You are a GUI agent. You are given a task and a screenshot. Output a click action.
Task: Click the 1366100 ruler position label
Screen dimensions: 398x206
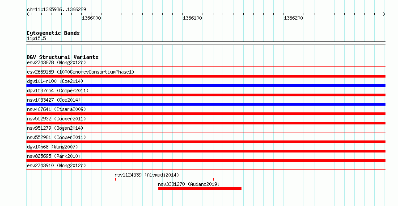pyautogui.click(x=192, y=18)
